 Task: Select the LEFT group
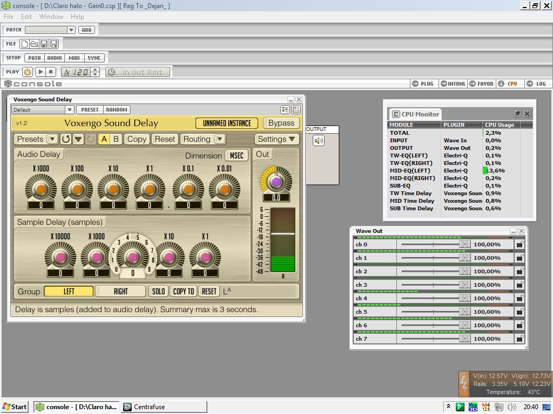pyautogui.click(x=69, y=292)
